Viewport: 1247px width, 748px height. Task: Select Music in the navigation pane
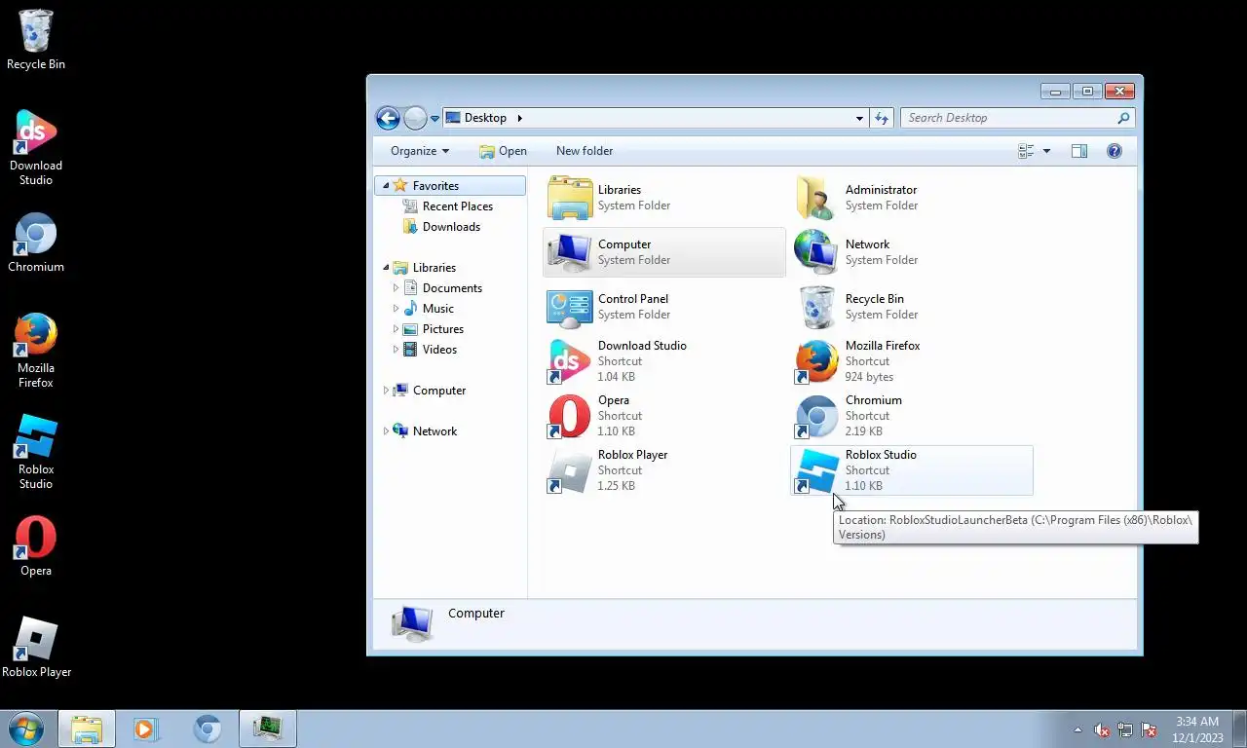tap(438, 309)
